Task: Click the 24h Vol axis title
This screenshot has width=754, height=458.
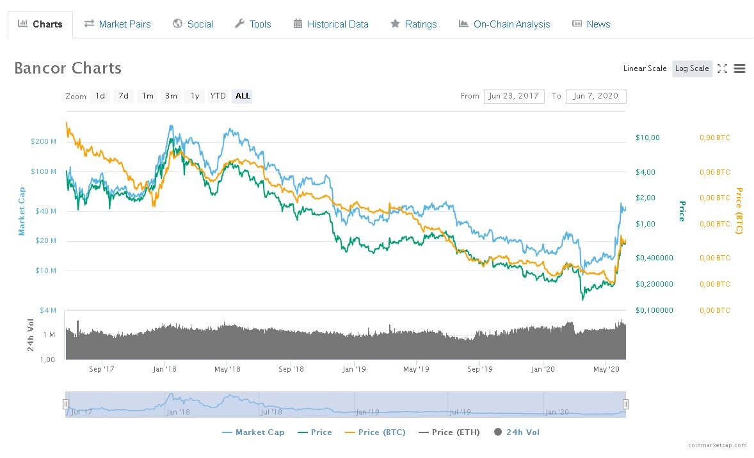Action: pyautogui.click(x=30, y=335)
